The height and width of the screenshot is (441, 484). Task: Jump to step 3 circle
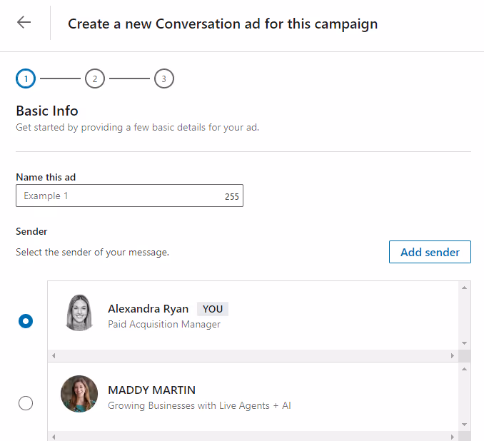(x=164, y=78)
